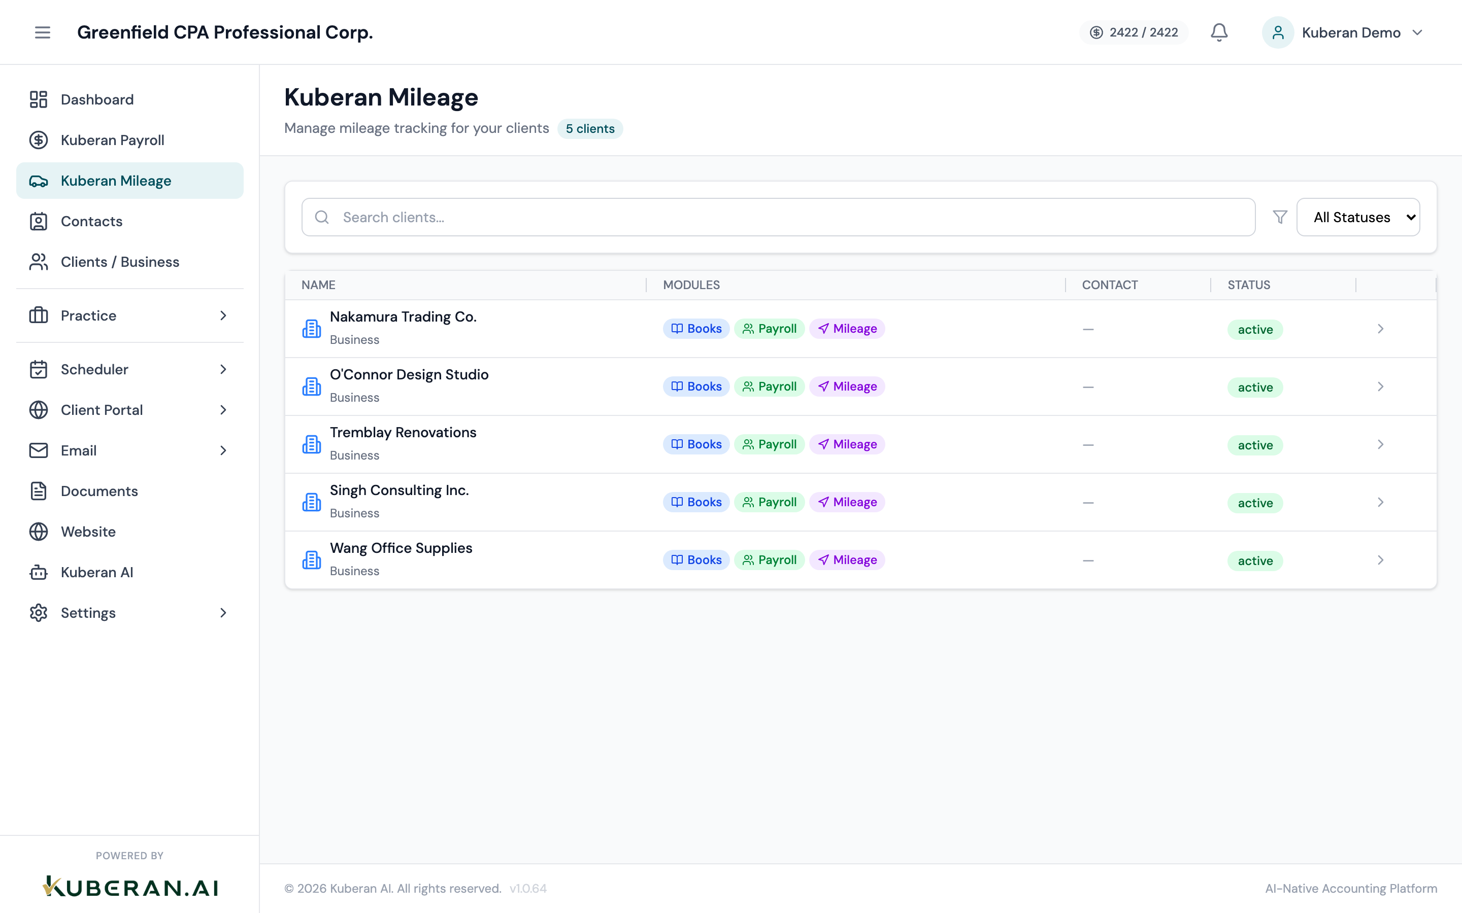This screenshot has width=1462, height=913.
Task: Open O'Connor Design Studio row chevron
Action: point(1380,387)
